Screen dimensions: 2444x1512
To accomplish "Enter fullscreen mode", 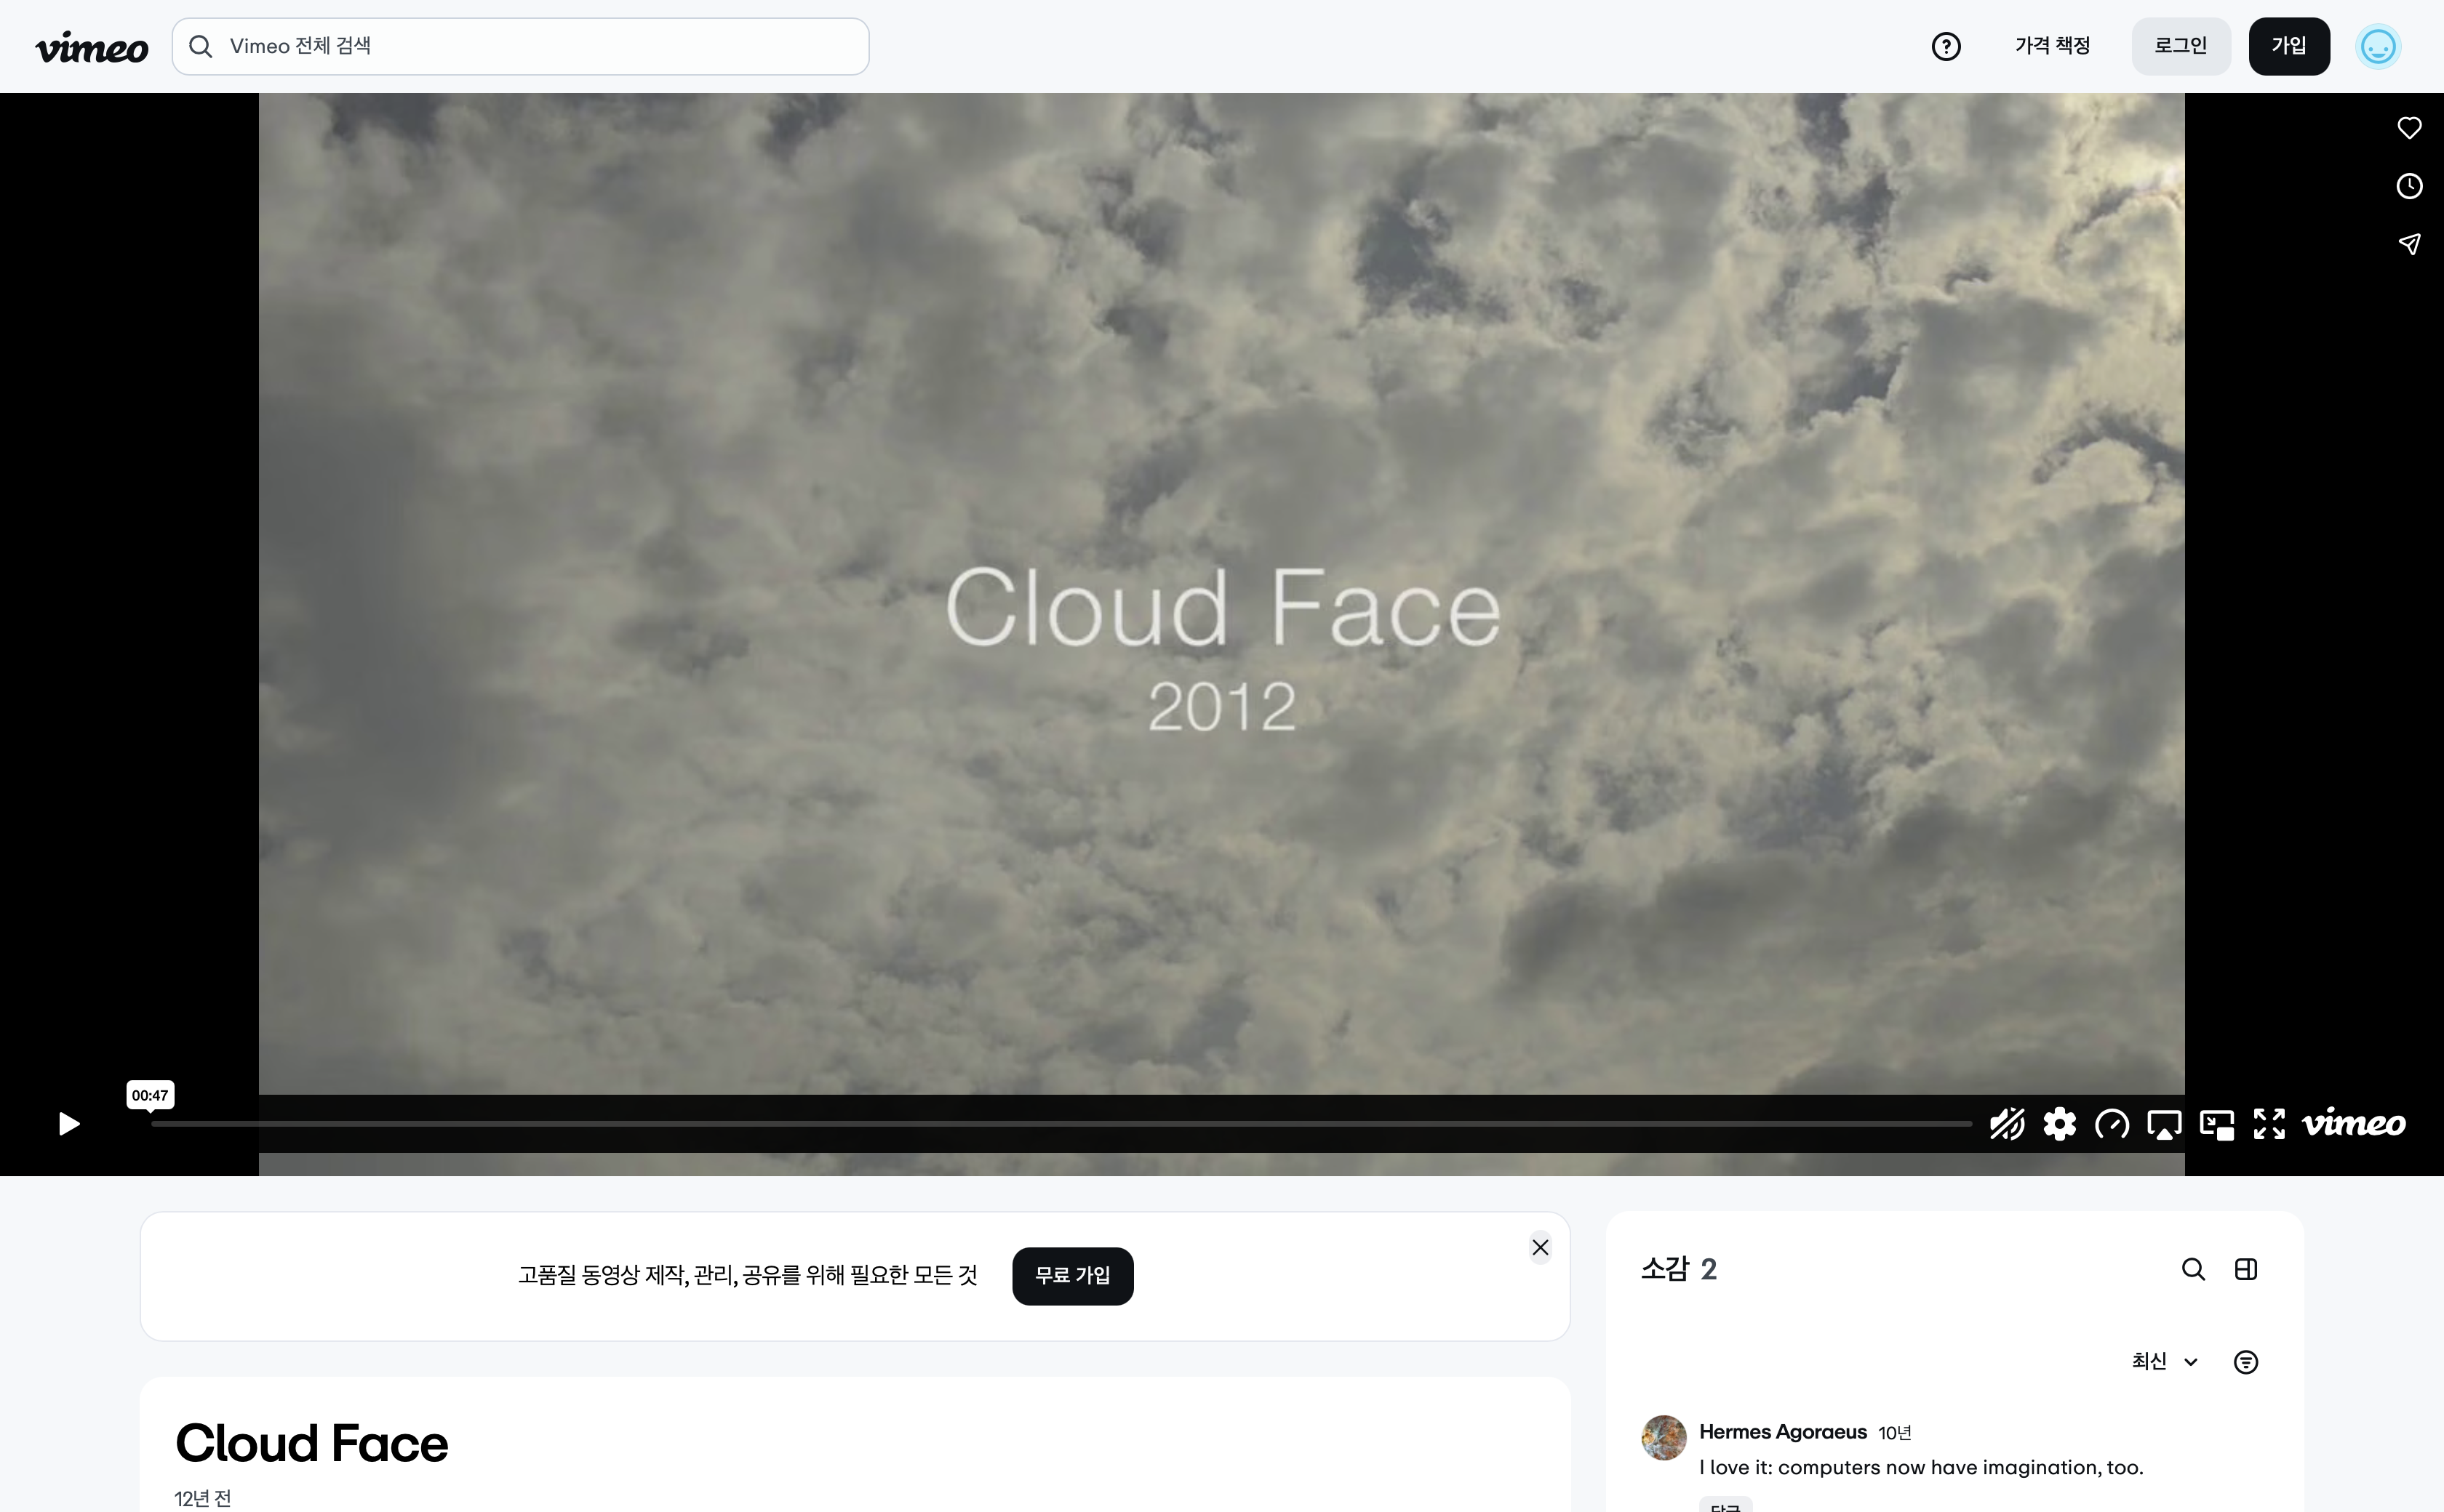I will tap(2269, 1124).
